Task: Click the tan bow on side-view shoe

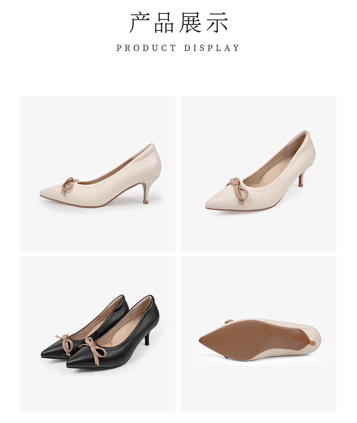Action: point(70,185)
